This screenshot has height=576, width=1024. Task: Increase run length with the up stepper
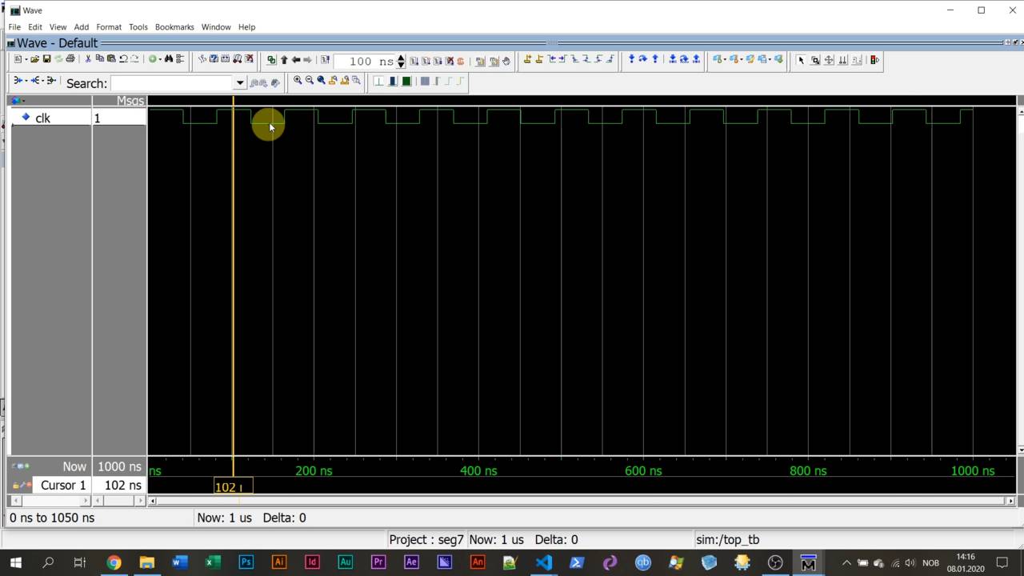pyautogui.click(x=401, y=57)
